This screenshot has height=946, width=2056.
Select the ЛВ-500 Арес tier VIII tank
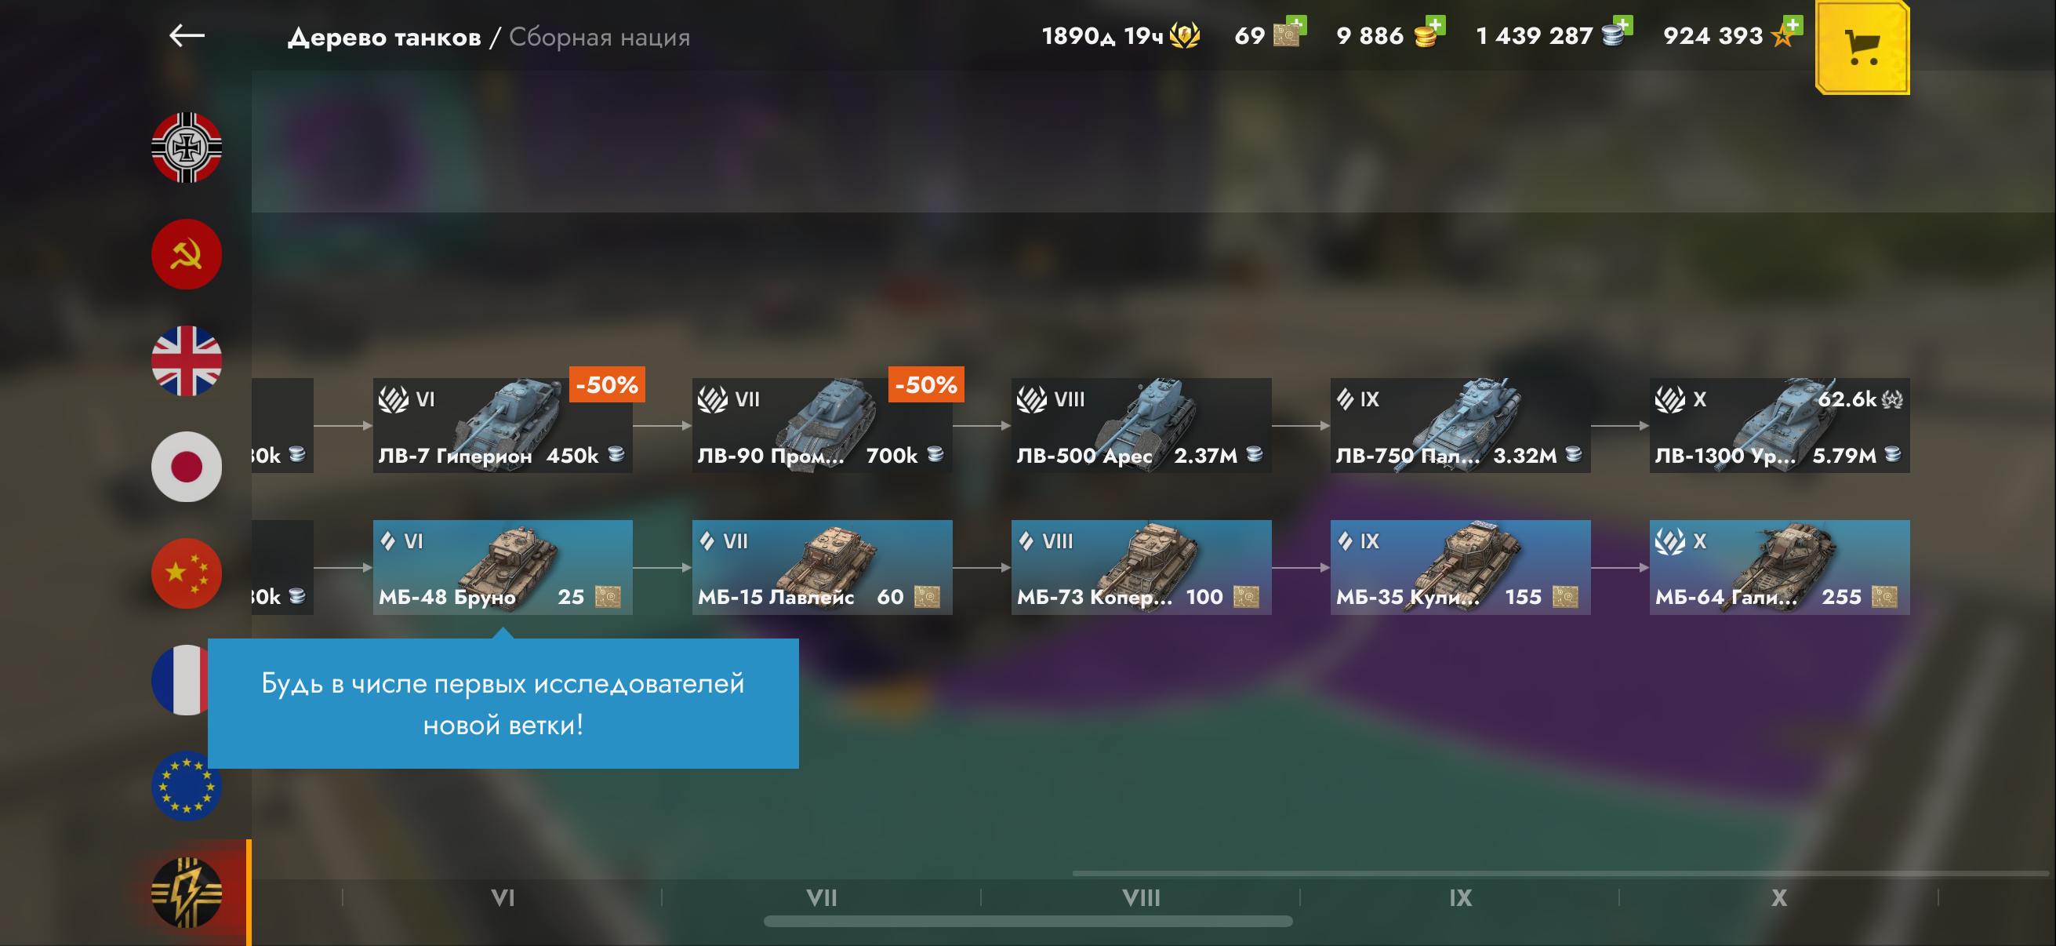pyautogui.click(x=1142, y=425)
